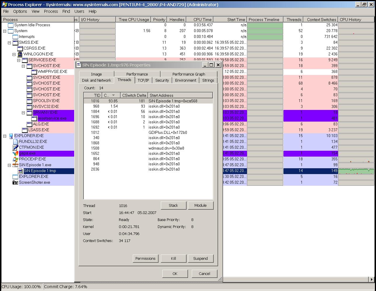
Task: Select the CSRSS.EXE process icon
Action: click(20, 48)
